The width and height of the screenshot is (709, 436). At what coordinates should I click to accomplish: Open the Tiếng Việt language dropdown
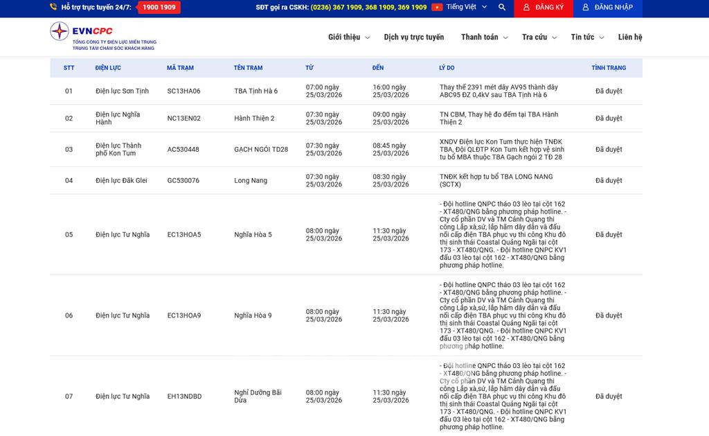(x=466, y=8)
